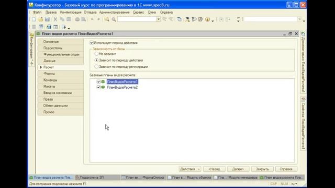This screenshot has width=335, height=188.
Task: Click the Copy toolbar icon
Action: point(62,19)
